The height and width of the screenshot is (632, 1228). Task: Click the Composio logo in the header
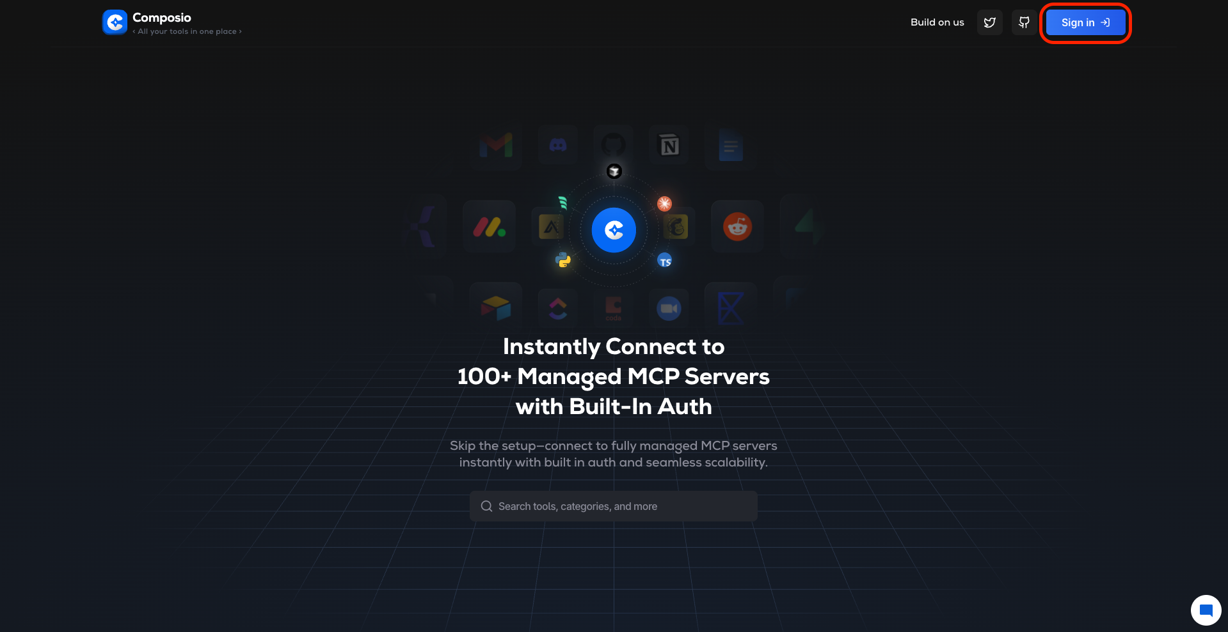pyautogui.click(x=115, y=22)
